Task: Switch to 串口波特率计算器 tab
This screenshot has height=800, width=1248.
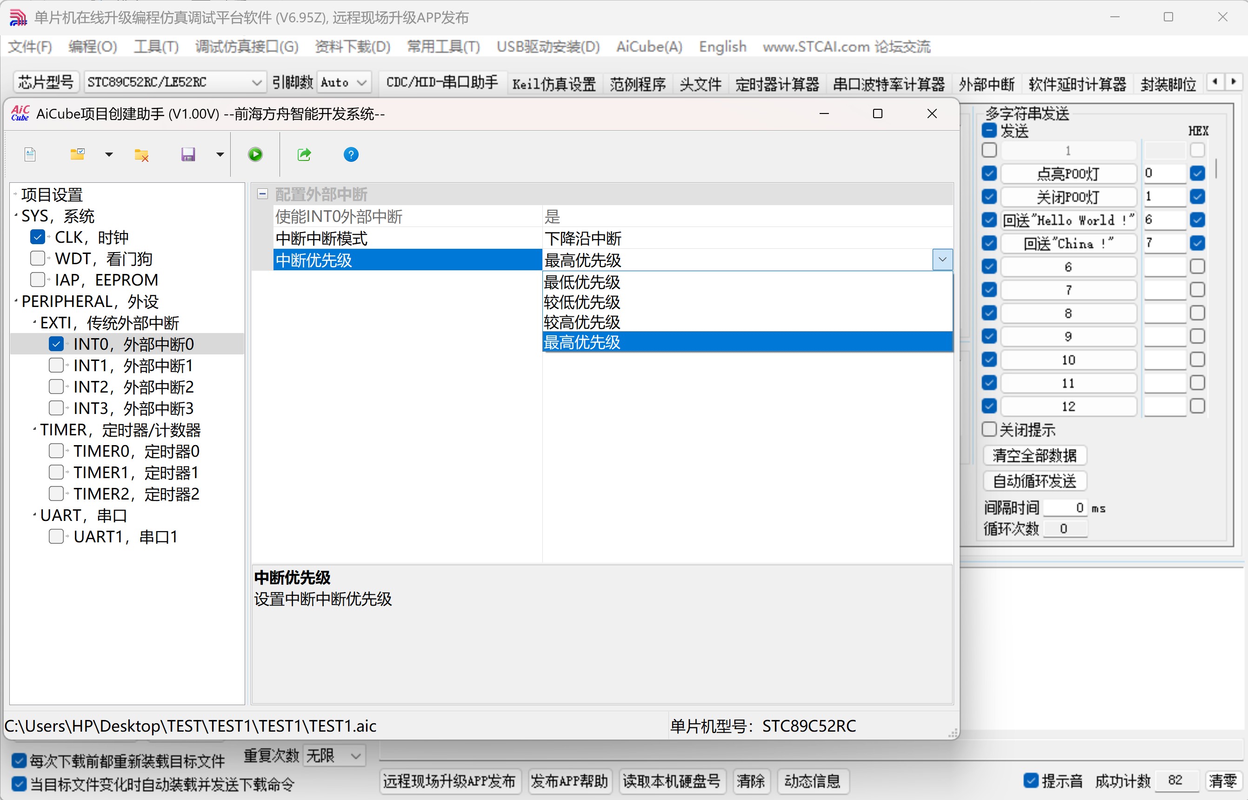Action: 888,84
